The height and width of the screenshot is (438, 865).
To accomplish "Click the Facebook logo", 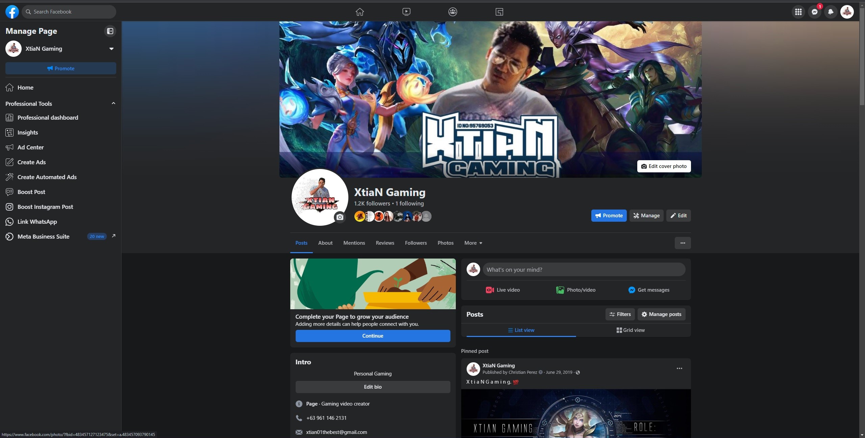I will coord(12,12).
